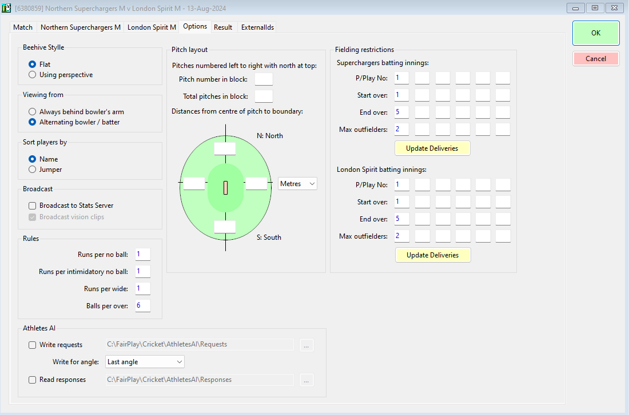Click Superchargers first P/Play No field
Image resolution: width=629 pixels, height=415 pixels.
[401, 78]
